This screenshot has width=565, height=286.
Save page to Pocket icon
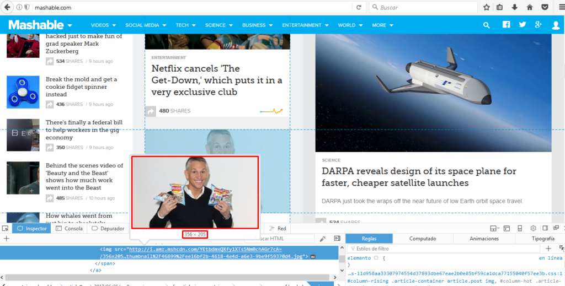[x=545, y=7]
